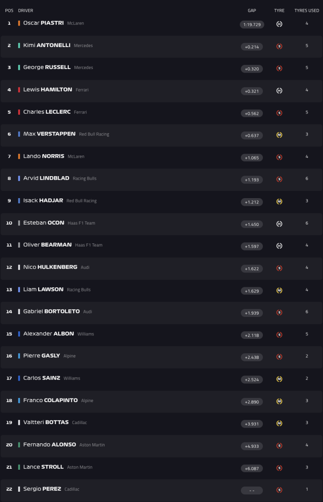Click Norris's +1.065 gap badge
The height and width of the screenshot is (502, 323).
pyautogui.click(x=252, y=157)
